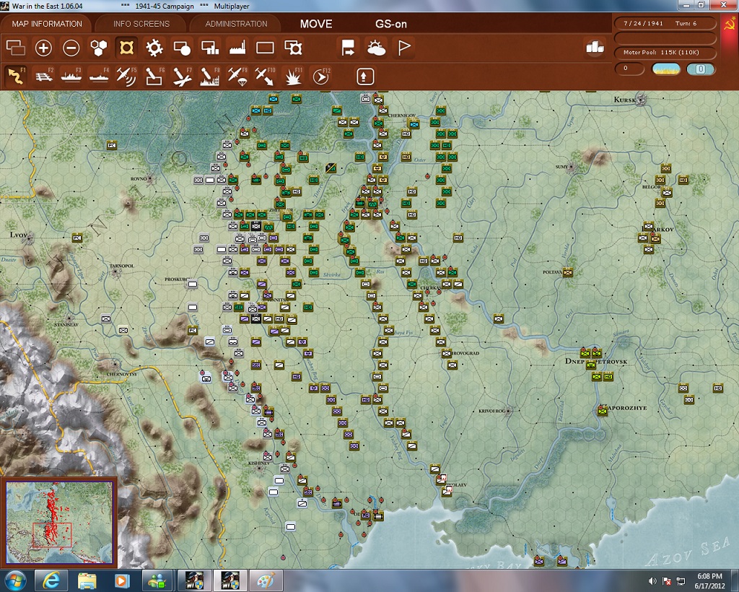Select F8 bomb city mode icon
Image resolution: width=739 pixels, height=592 pixels.
point(210,77)
